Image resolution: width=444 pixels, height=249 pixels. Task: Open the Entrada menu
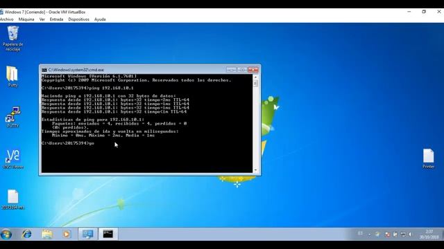coord(56,19)
